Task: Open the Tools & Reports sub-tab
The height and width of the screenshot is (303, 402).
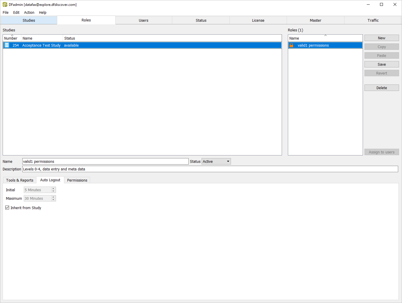Action: point(20,180)
